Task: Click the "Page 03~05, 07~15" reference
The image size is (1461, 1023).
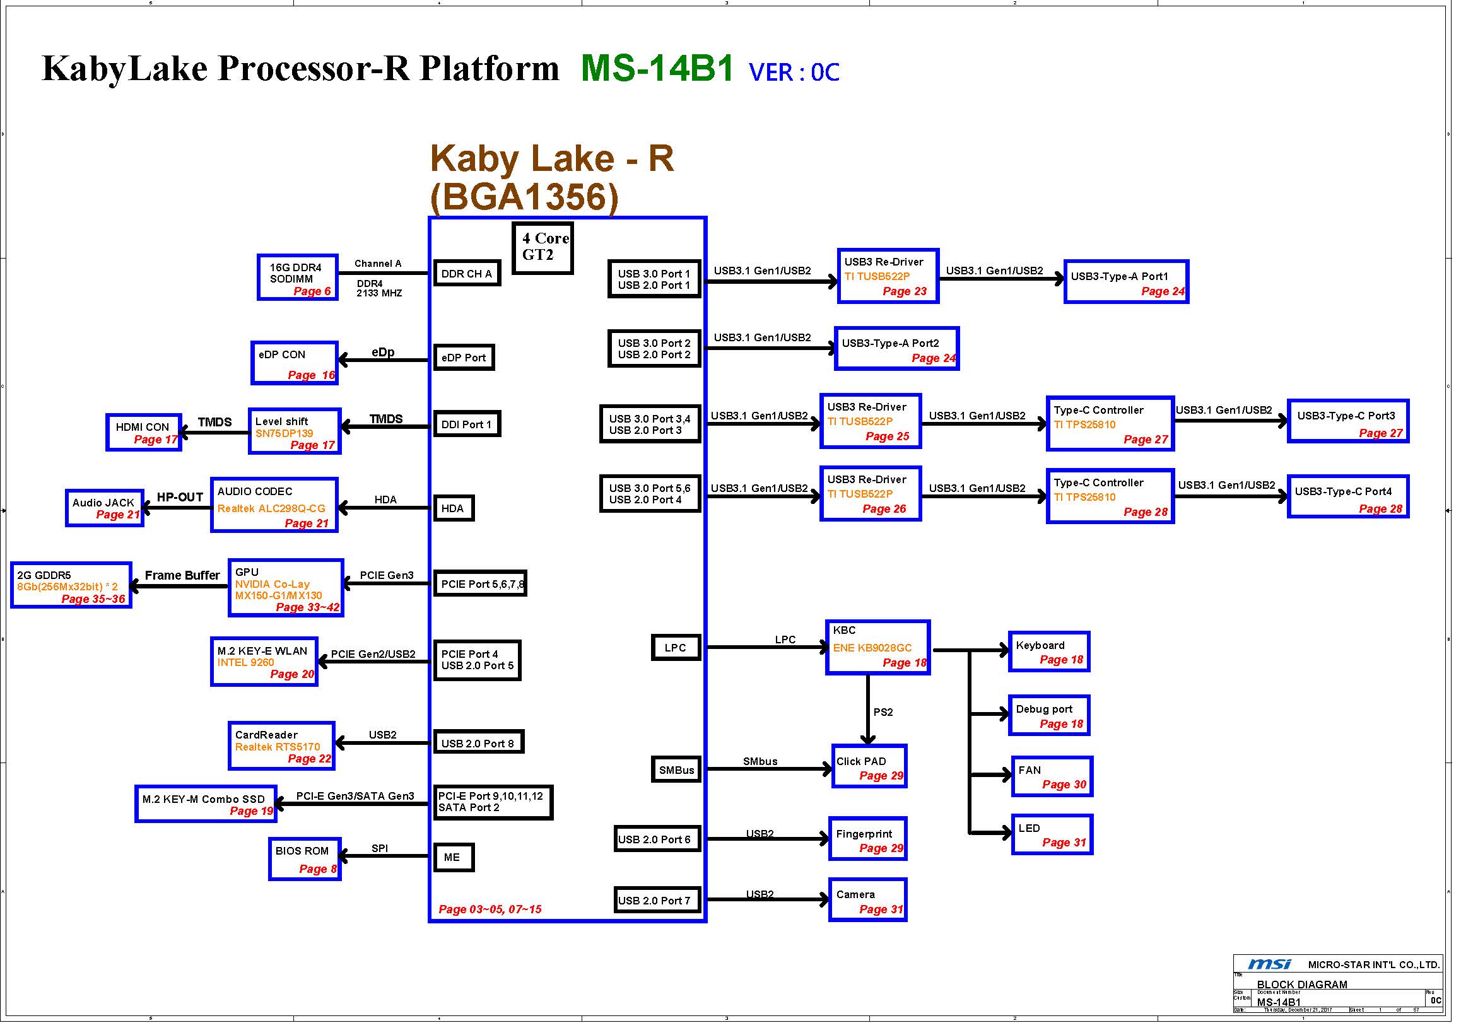Action: 490,909
